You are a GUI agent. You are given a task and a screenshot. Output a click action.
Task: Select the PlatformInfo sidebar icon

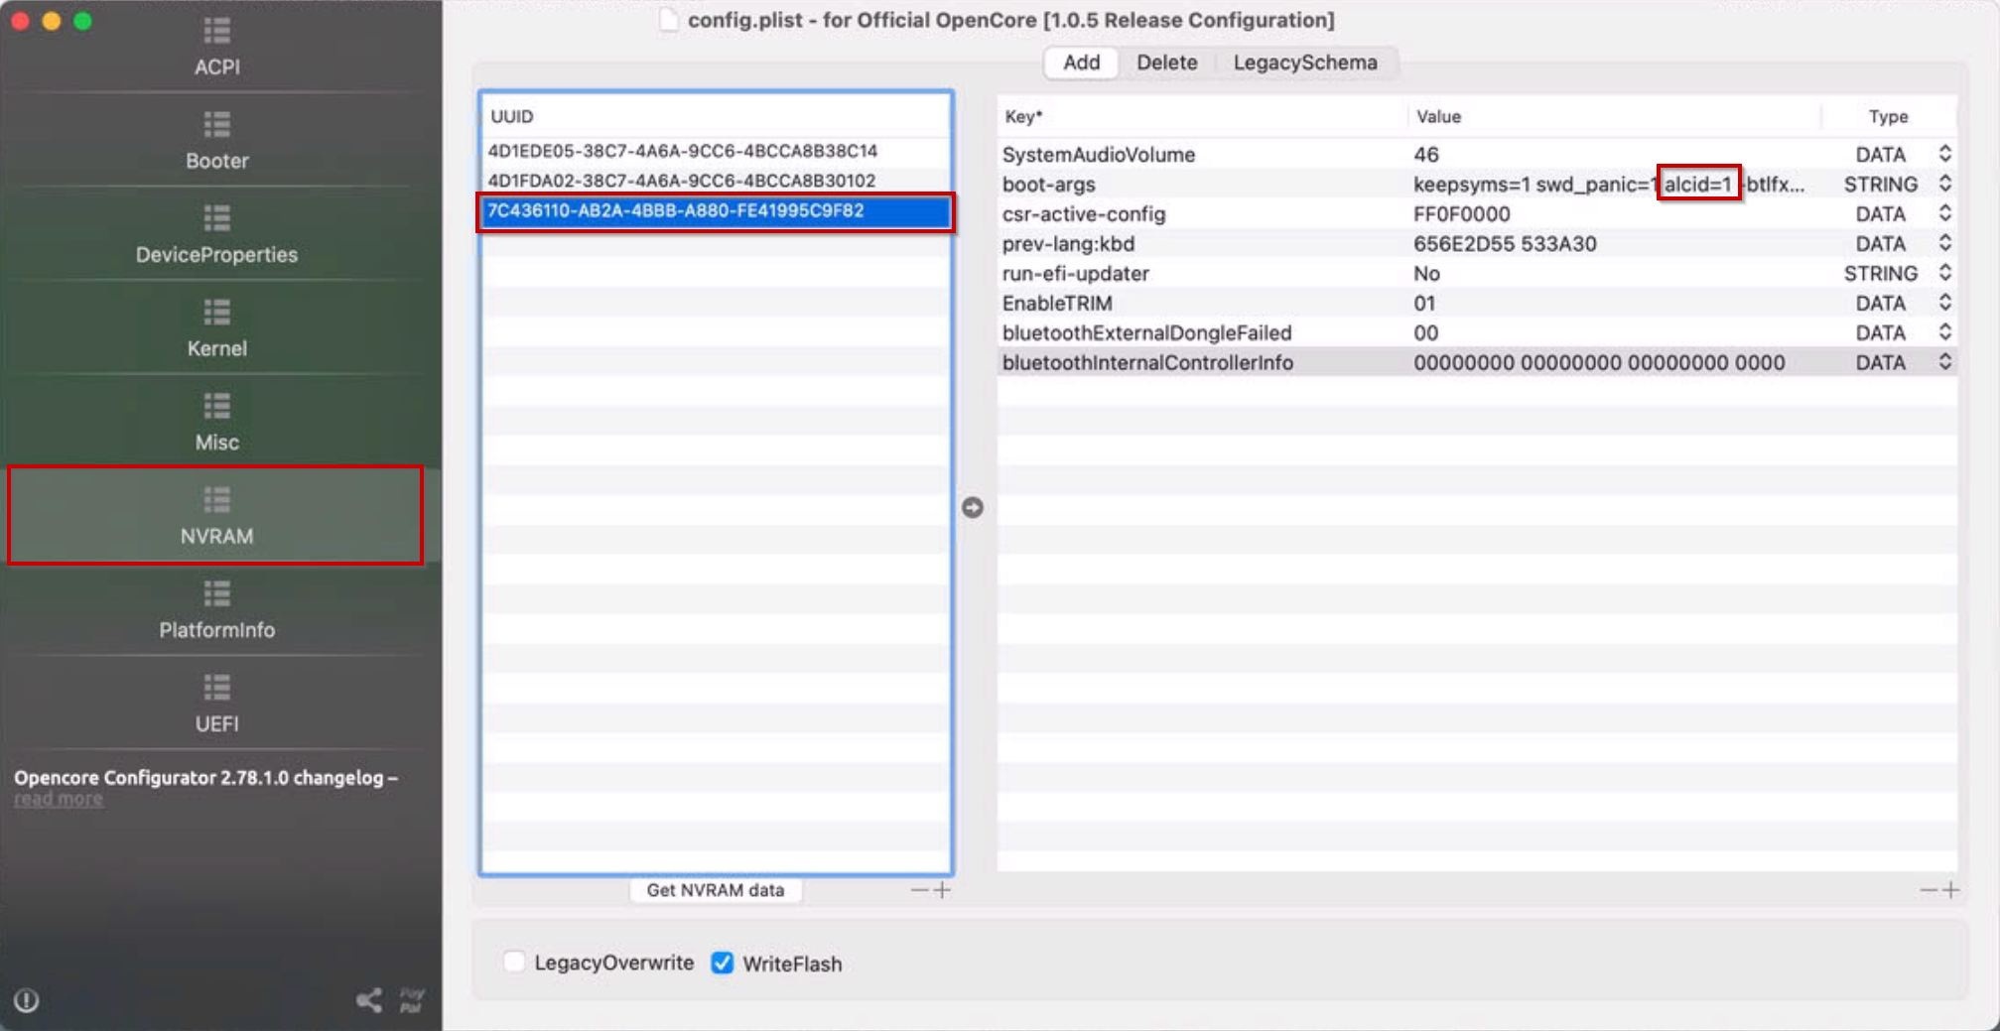pos(216,594)
